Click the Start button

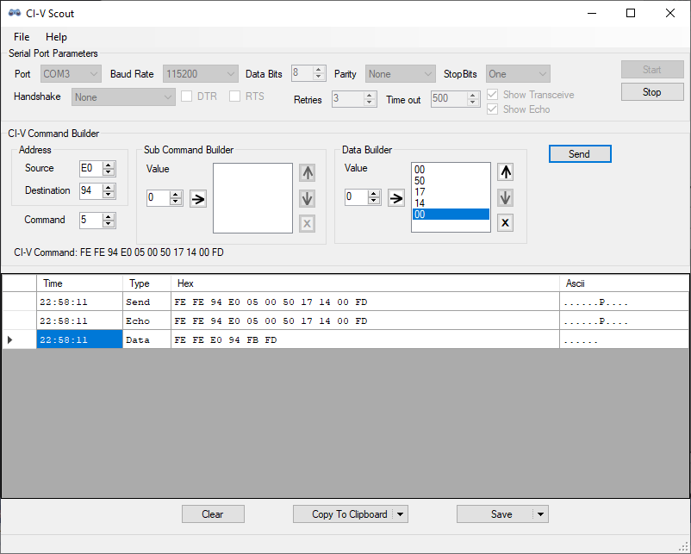pos(652,70)
